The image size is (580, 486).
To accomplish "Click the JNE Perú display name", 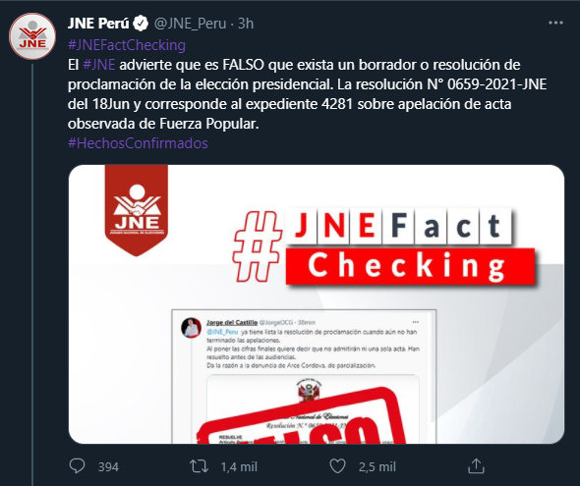I will [x=98, y=24].
